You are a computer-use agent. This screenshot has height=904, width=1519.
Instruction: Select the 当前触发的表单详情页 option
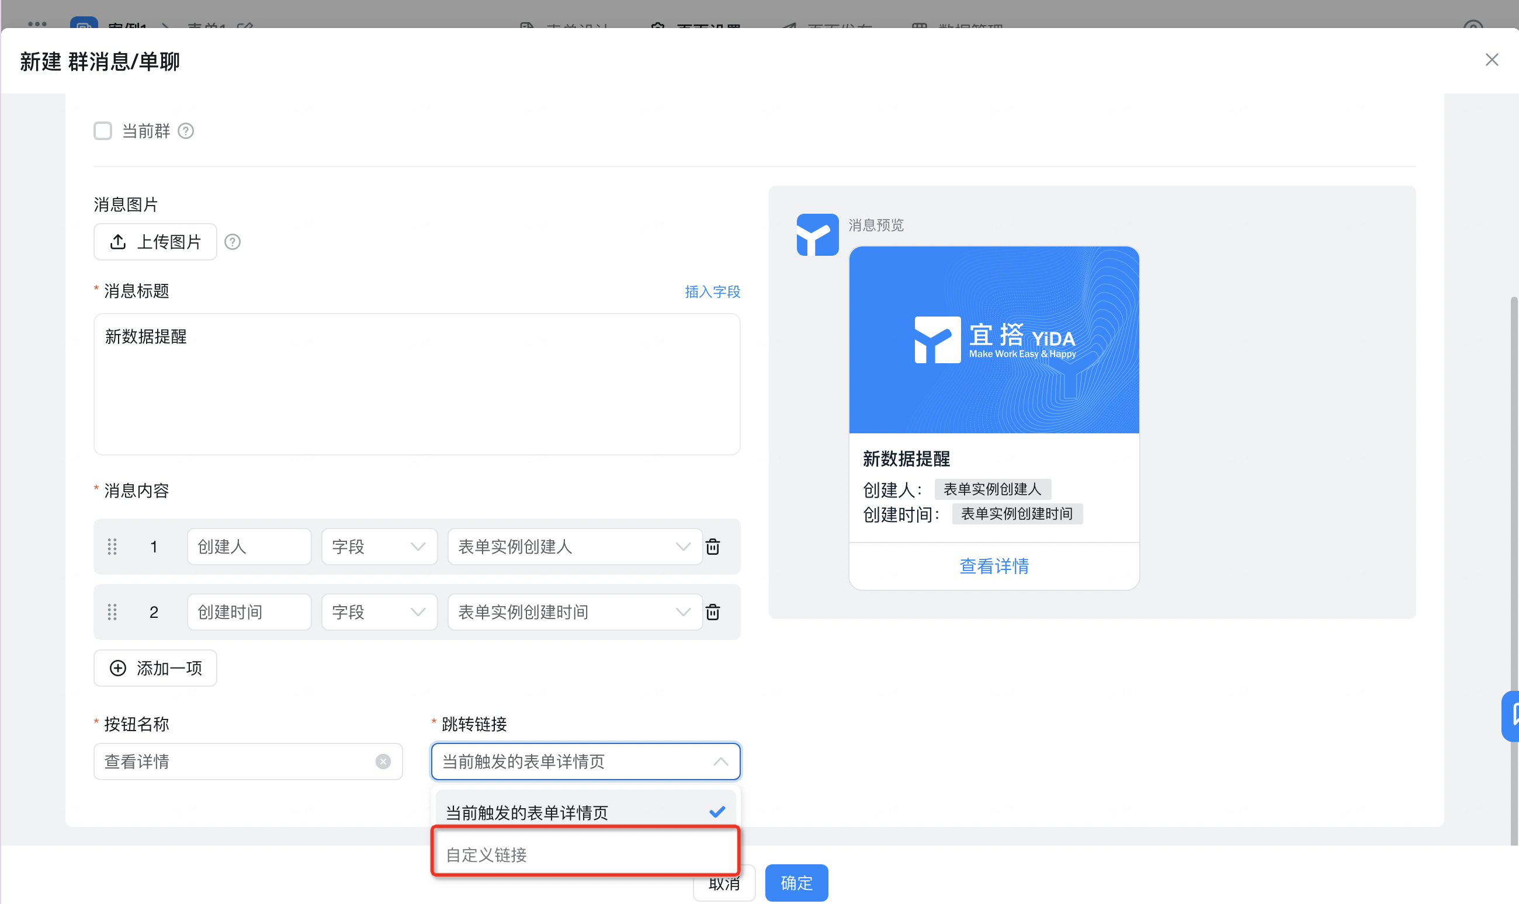point(585,812)
